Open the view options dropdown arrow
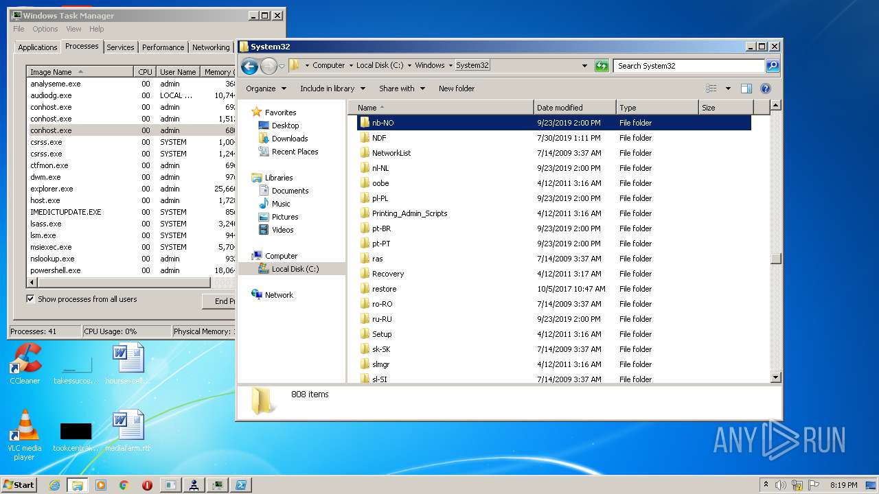Viewport: 879px width, 494px height. [x=728, y=89]
